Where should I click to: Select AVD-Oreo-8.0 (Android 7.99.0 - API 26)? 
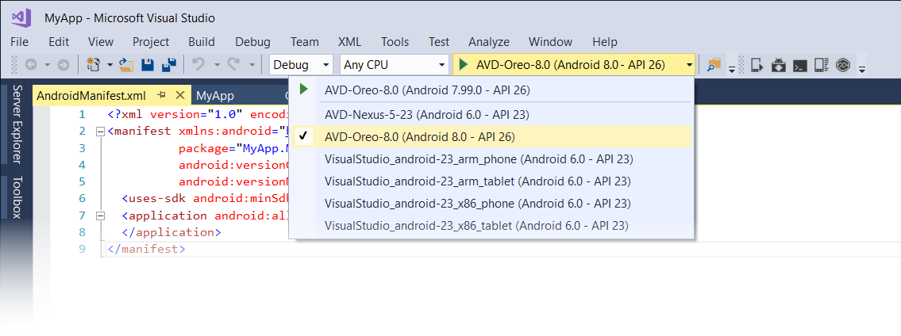[492, 90]
